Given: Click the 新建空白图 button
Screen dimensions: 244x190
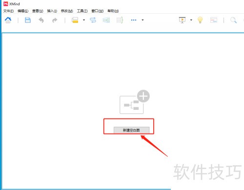Looking at the screenshot, I should click(x=131, y=130).
